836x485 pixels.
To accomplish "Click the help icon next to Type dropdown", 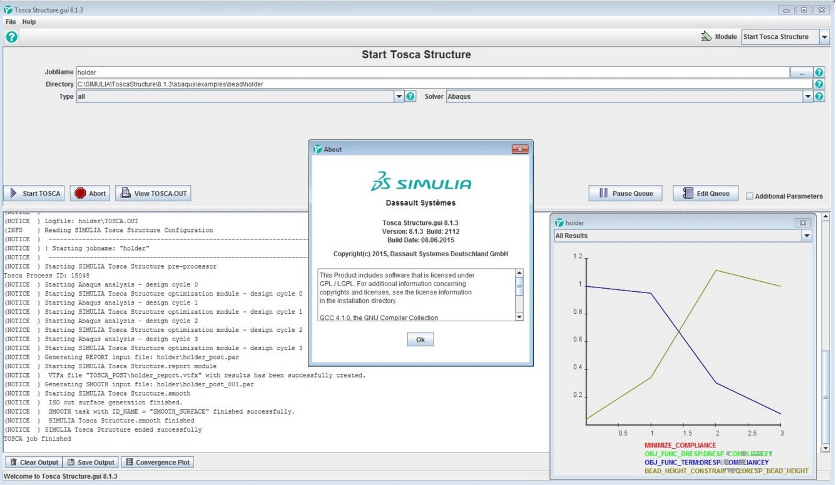I will (410, 96).
